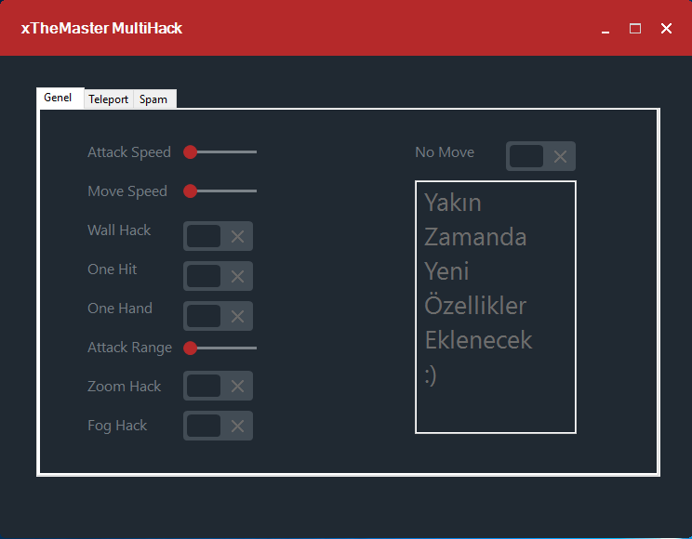This screenshot has width=692, height=539.
Task: Turn on One Hand switch
Action: [x=218, y=316]
